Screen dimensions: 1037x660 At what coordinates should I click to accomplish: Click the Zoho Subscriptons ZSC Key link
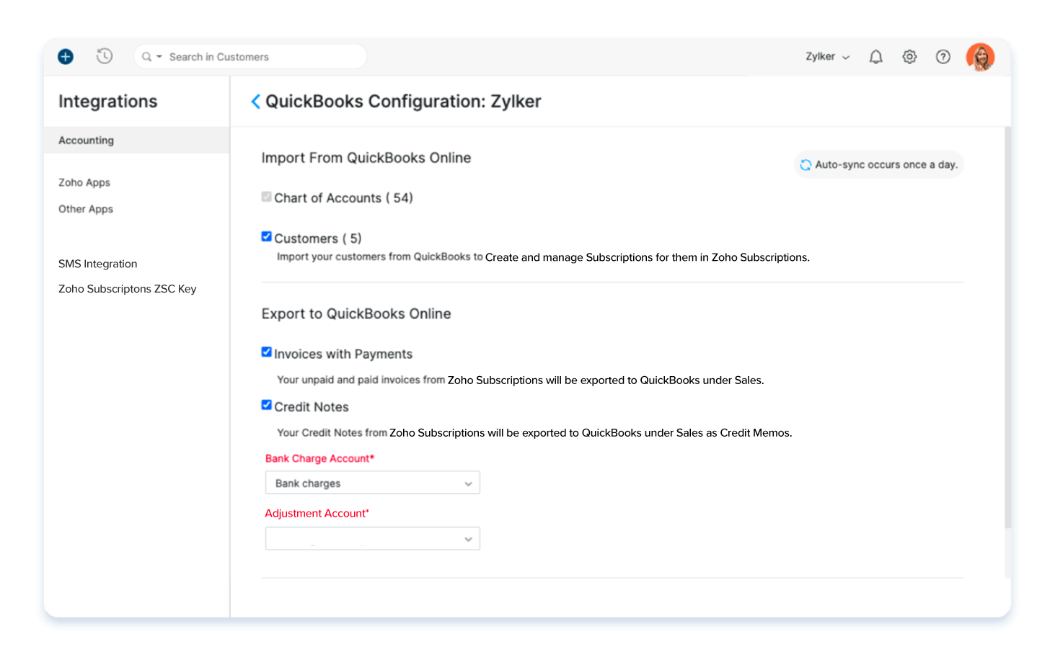[x=127, y=288]
